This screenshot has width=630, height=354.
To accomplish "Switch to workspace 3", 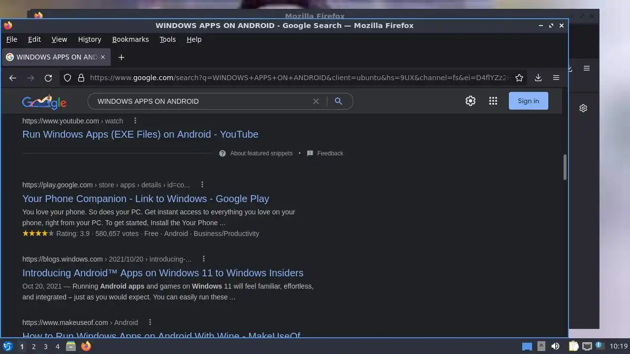I will 45,347.
